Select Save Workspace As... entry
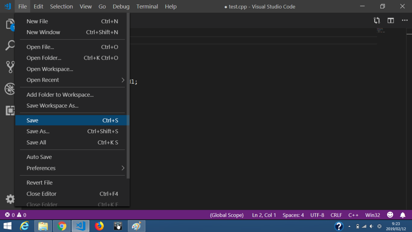The width and height of the screenshot is (412, 232). tap(72, 106)
